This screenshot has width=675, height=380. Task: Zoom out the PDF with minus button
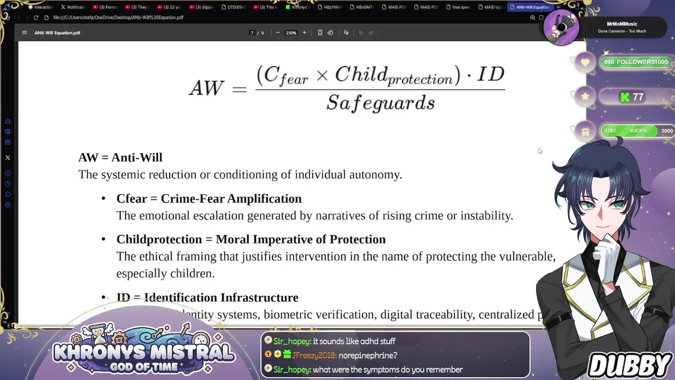(x=278, y=33)
